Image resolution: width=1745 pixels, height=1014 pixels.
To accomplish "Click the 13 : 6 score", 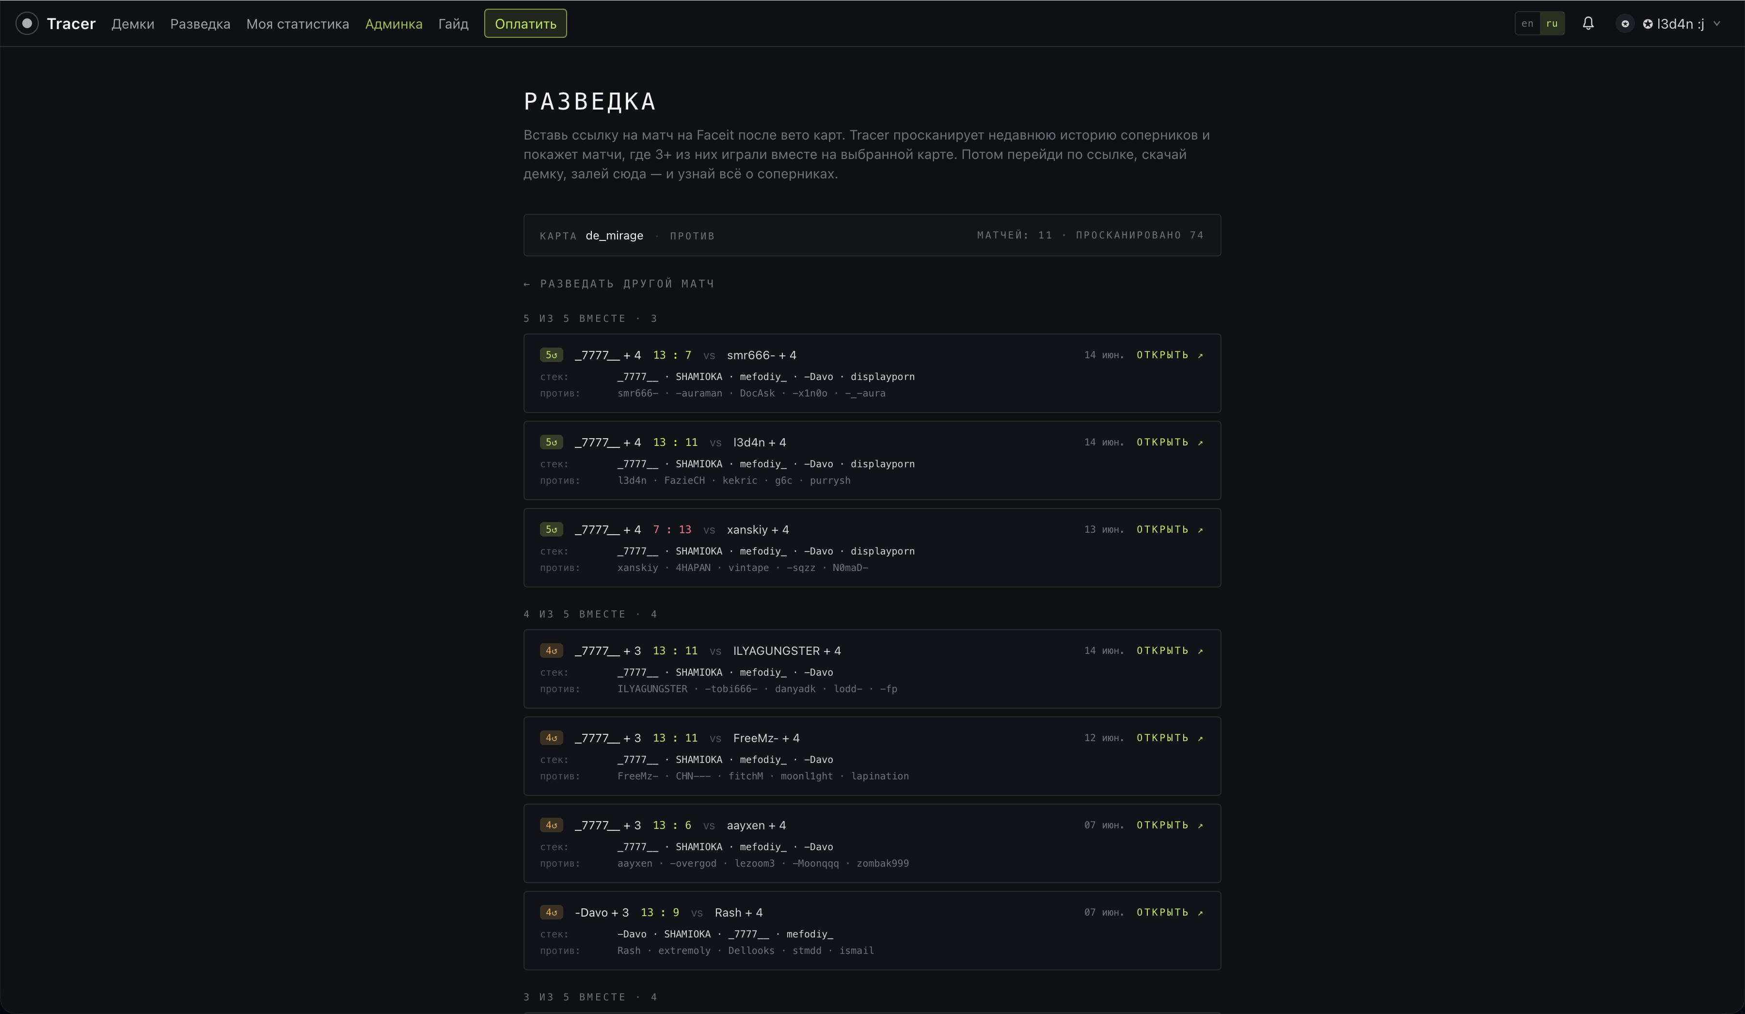I will (x=672, y=825).
